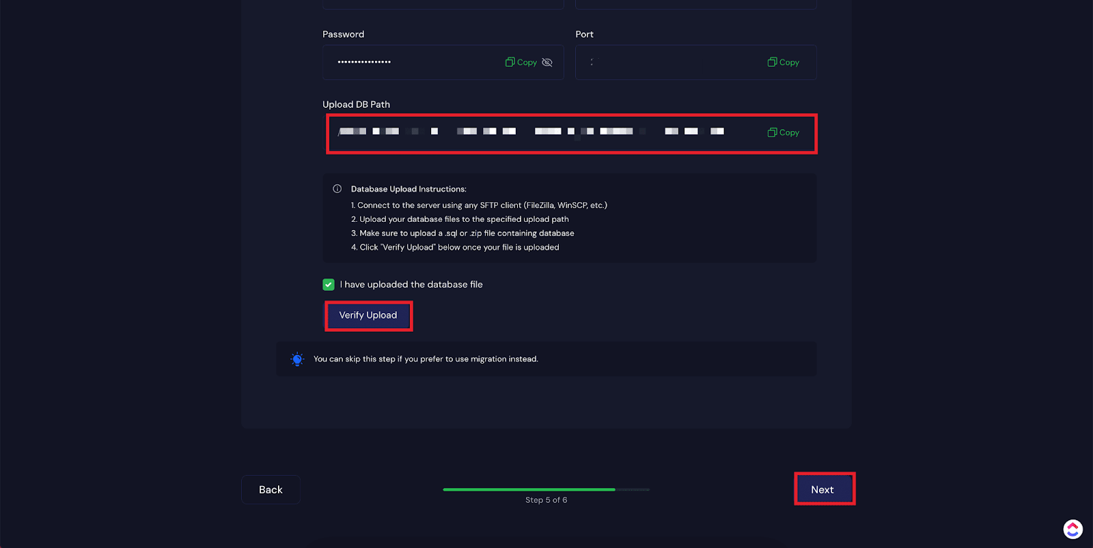Select the Upload DB Path field text
The image size is (1093, 548).
pos(533,132)
